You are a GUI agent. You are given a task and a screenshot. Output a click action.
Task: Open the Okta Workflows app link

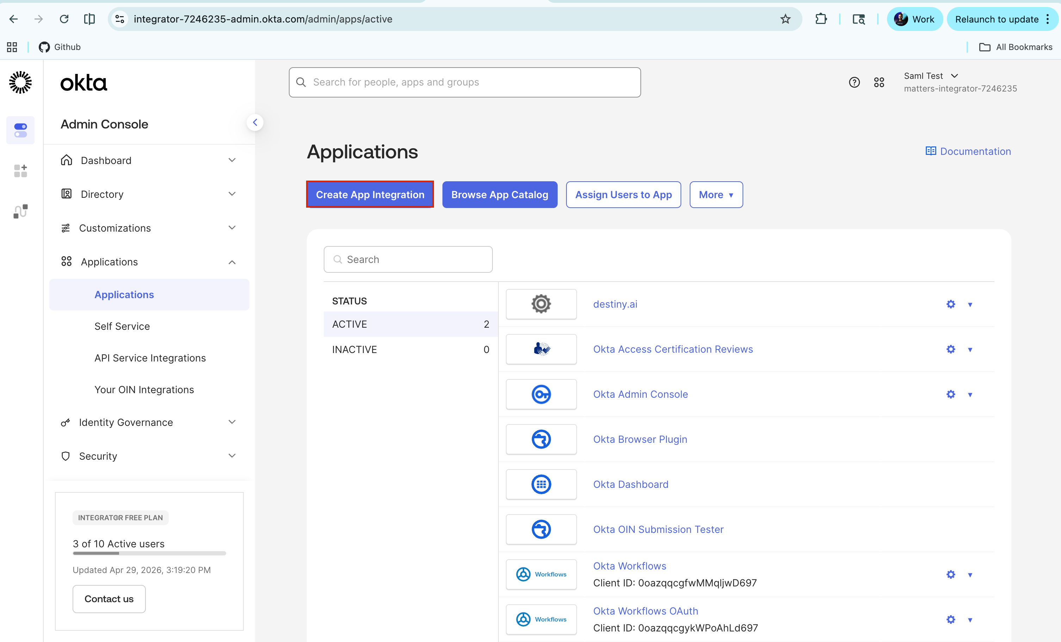pos(629,566)
